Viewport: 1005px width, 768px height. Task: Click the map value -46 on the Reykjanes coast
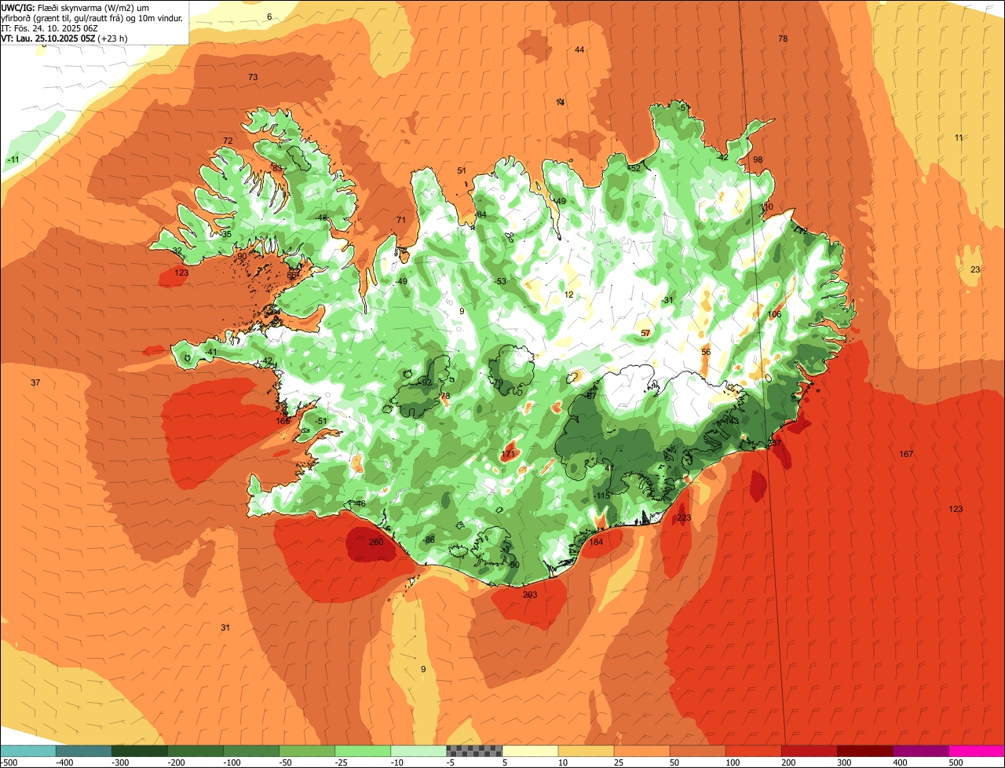coord(359,503)
